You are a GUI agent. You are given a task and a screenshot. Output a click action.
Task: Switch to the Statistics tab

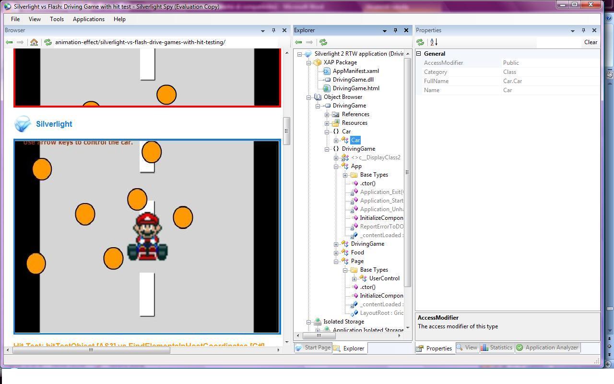496,348
